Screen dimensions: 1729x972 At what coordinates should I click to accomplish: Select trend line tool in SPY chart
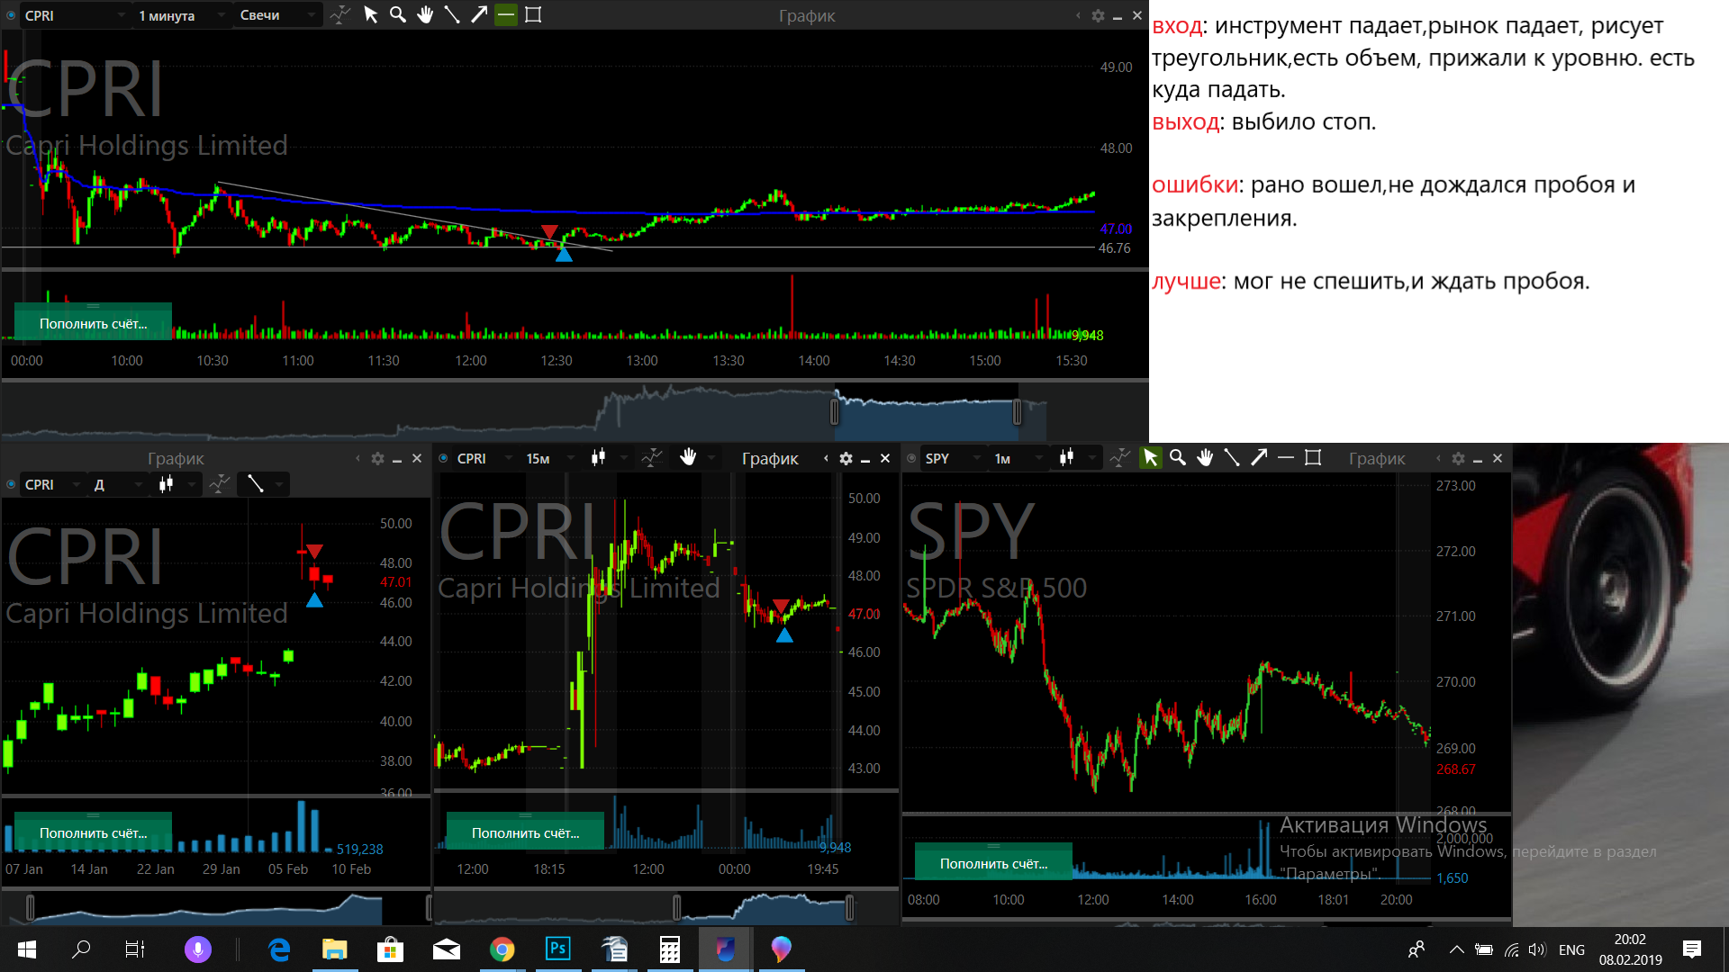click(1232, 458)
